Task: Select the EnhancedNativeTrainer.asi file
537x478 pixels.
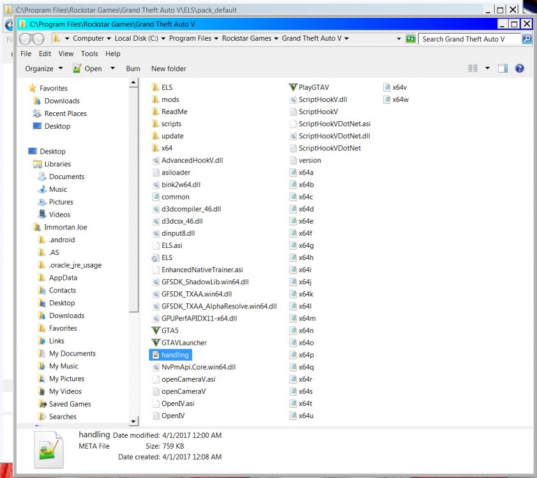Action: (202, 270)
